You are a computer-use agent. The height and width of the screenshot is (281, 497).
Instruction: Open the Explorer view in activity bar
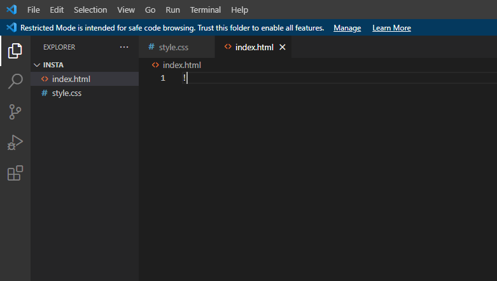[x=15, y=51]
